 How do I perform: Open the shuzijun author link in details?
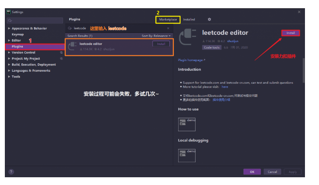click(233, 41)
